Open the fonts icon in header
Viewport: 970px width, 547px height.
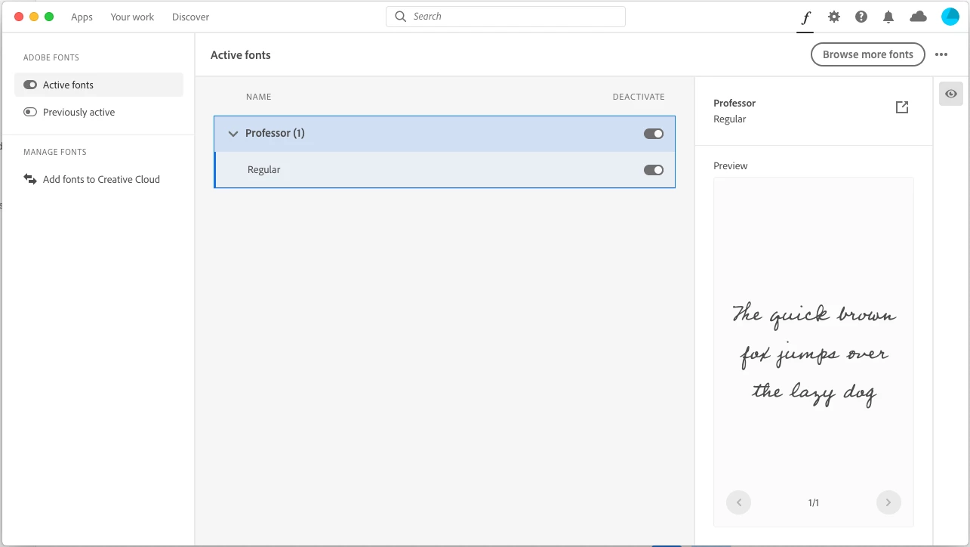(x=805, y=17)
